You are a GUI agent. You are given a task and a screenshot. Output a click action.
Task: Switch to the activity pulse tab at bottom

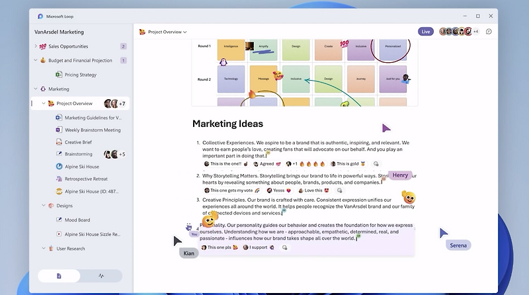click(x=101, y=276)
